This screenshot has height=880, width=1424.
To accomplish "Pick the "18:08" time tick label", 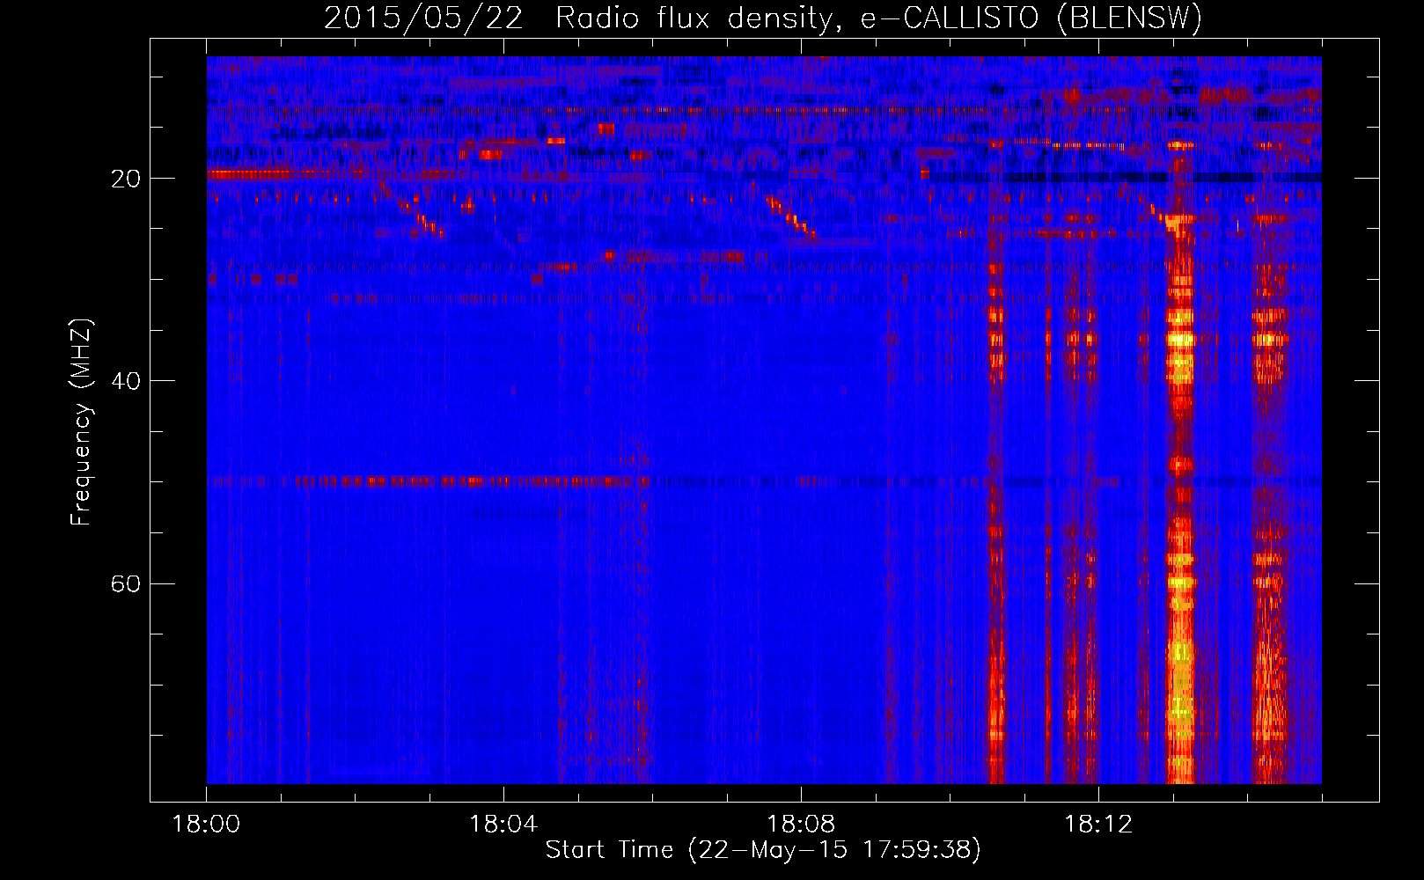I will click(x=801, y=824).
